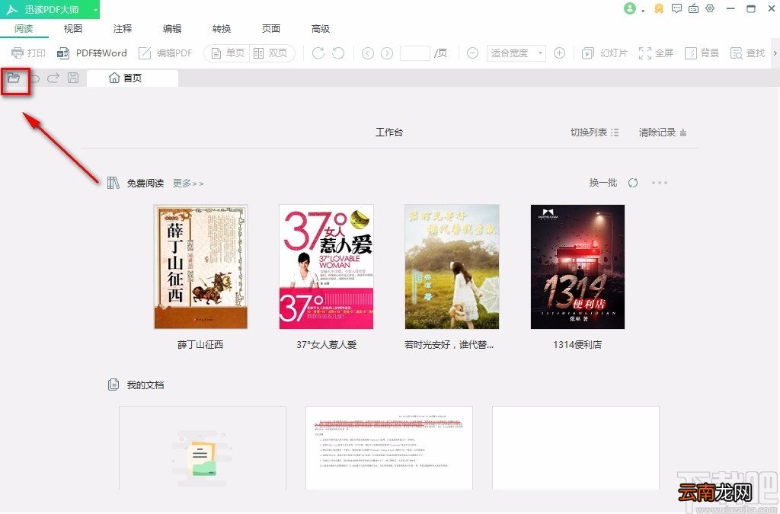Image resolution: width=780 pixels, height=514 pixels.
Task: Click the 37°女人惹人爱 title text
Action: 326,344
